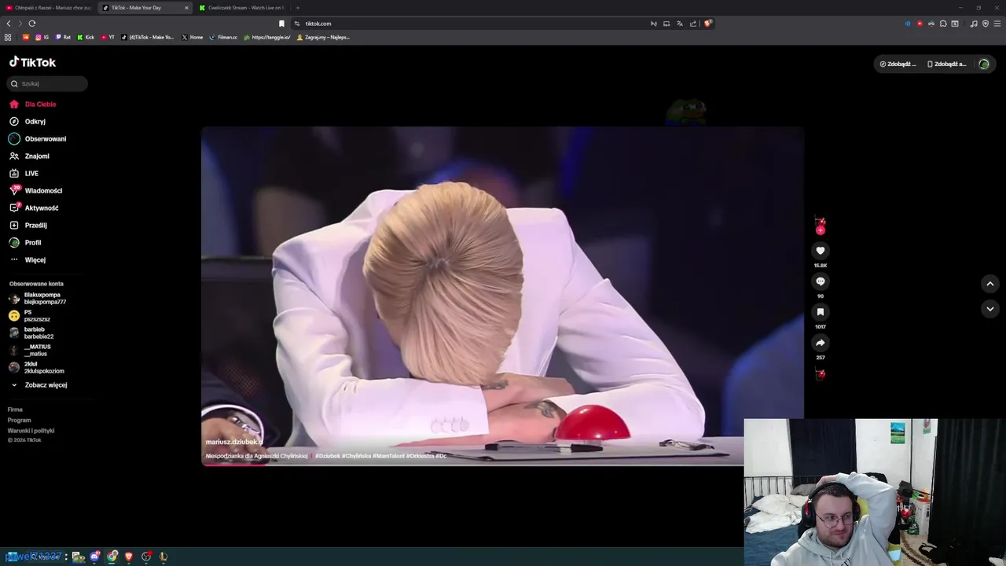Open Brave Shields lion icon in address bar
Viewport: 1006px width, 566px height.
click(707, 24)
